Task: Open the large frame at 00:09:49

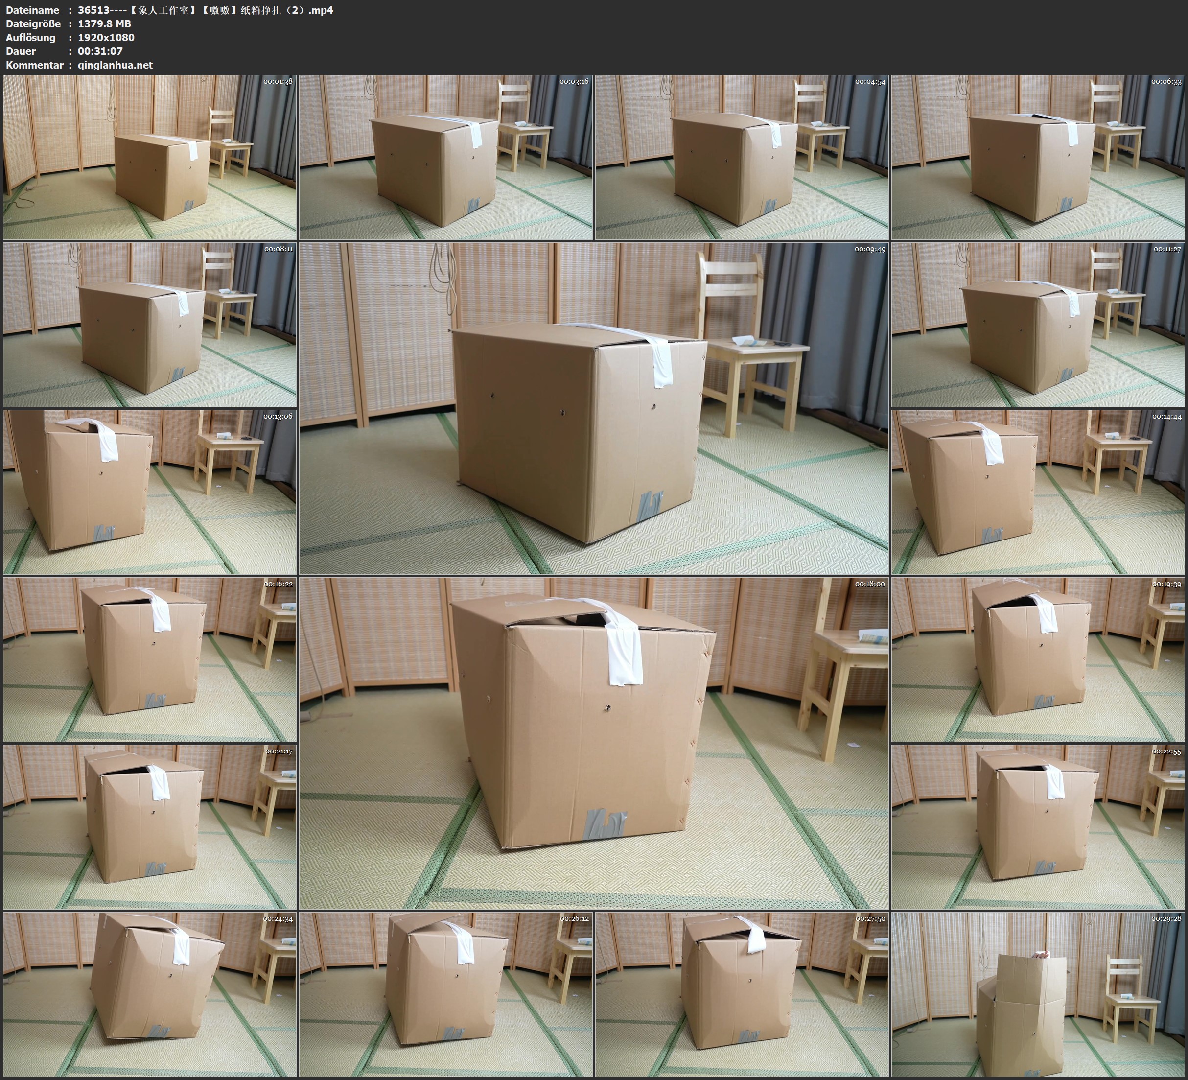Action: [x=593, y=408]
